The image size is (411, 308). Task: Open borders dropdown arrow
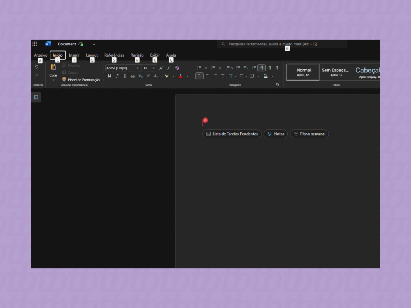click(259, 76)
